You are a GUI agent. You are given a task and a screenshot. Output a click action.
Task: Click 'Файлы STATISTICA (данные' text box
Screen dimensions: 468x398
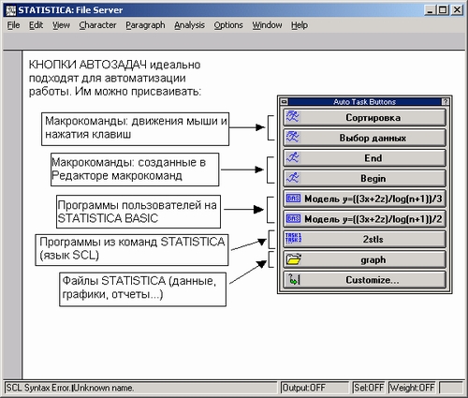click(x=142, y=289)
